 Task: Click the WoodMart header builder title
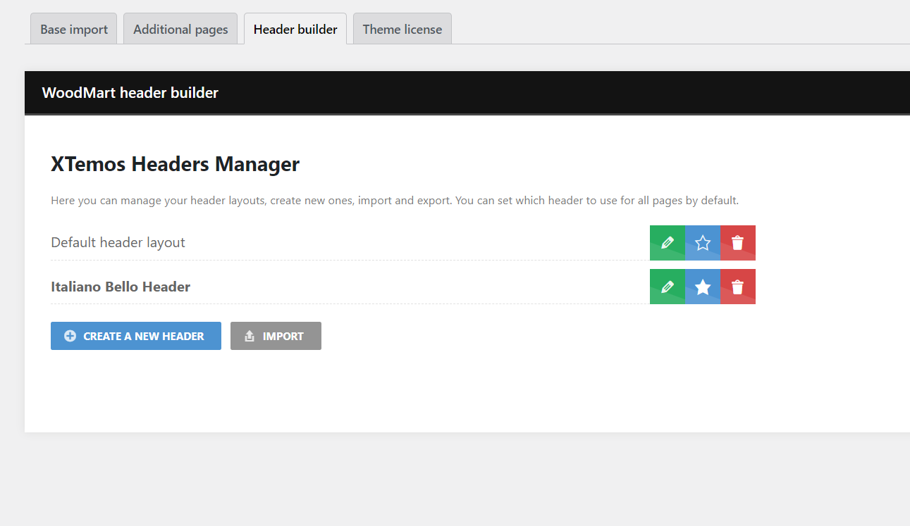tap(130, 92)
